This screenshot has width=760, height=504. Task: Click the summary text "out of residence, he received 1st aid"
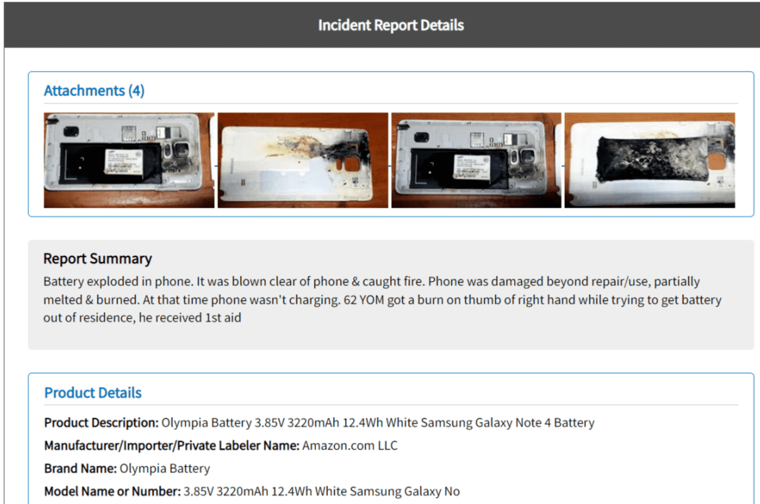click(x=142, y=318)
